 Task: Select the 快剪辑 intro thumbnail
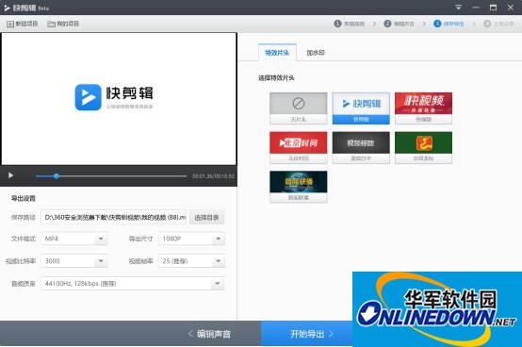[x=361, y=108]
